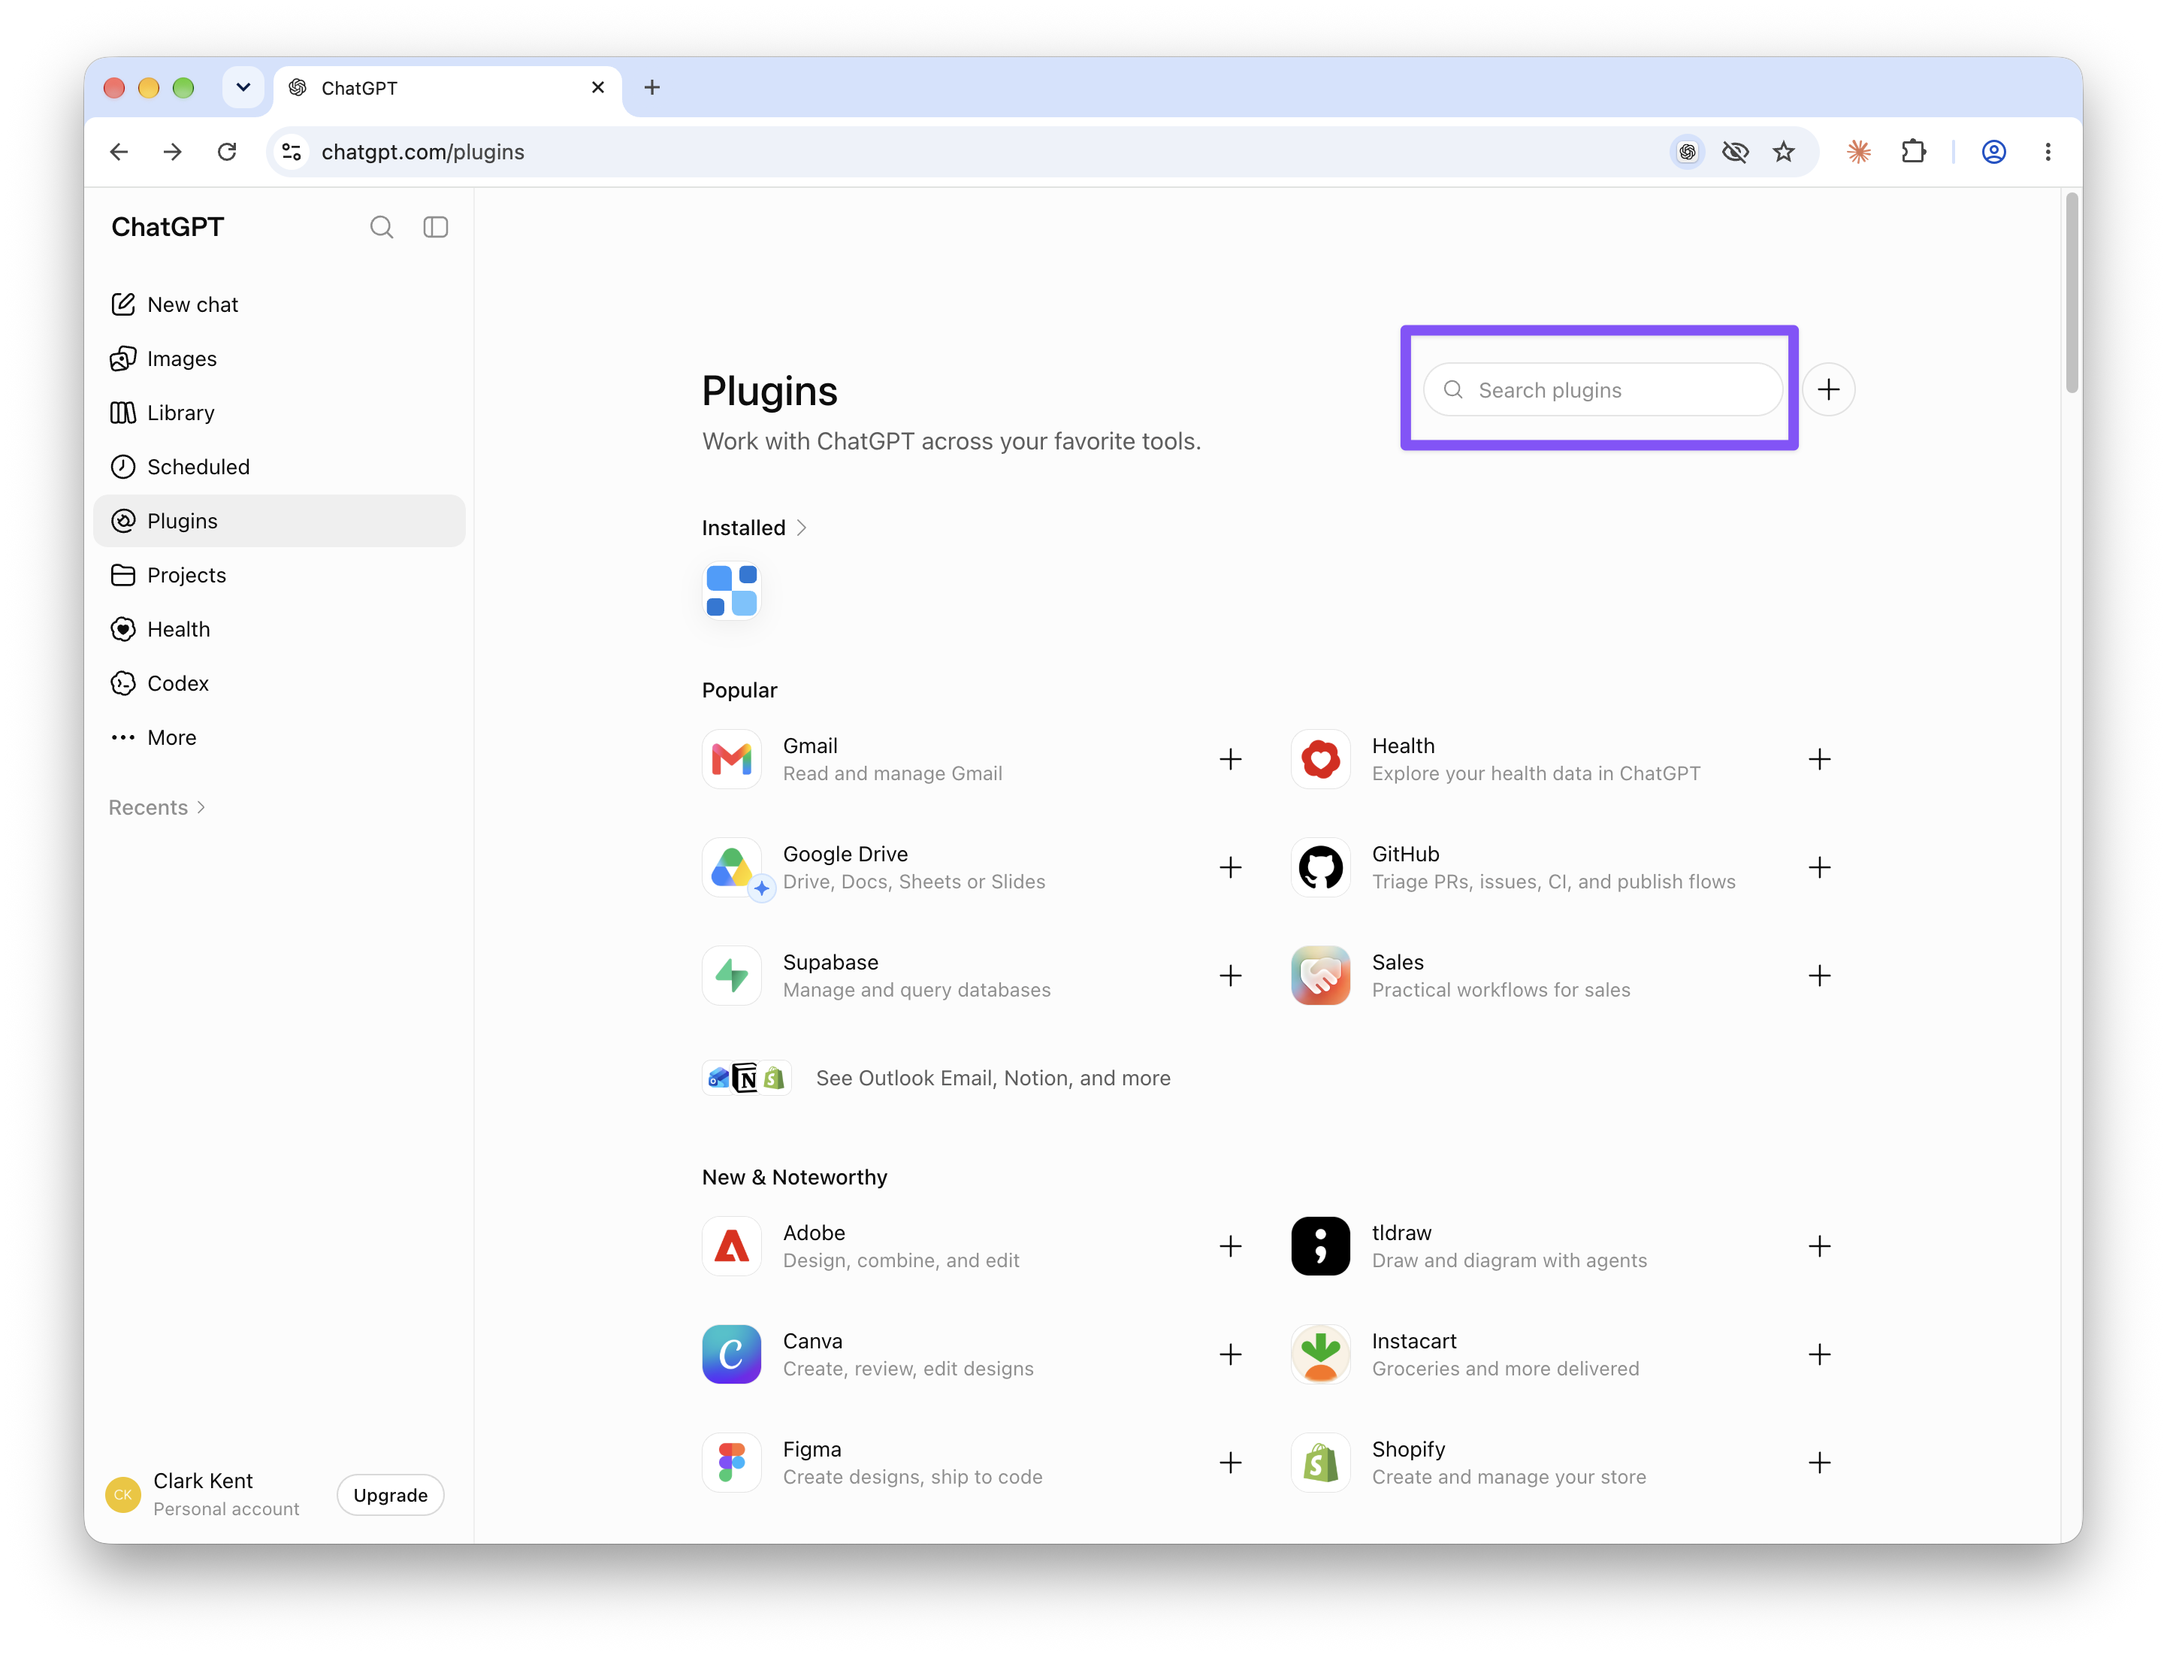Viewport: 2167px width, 1655px height.
Task: Open the Canva plugin logo
Action: 732,1356
